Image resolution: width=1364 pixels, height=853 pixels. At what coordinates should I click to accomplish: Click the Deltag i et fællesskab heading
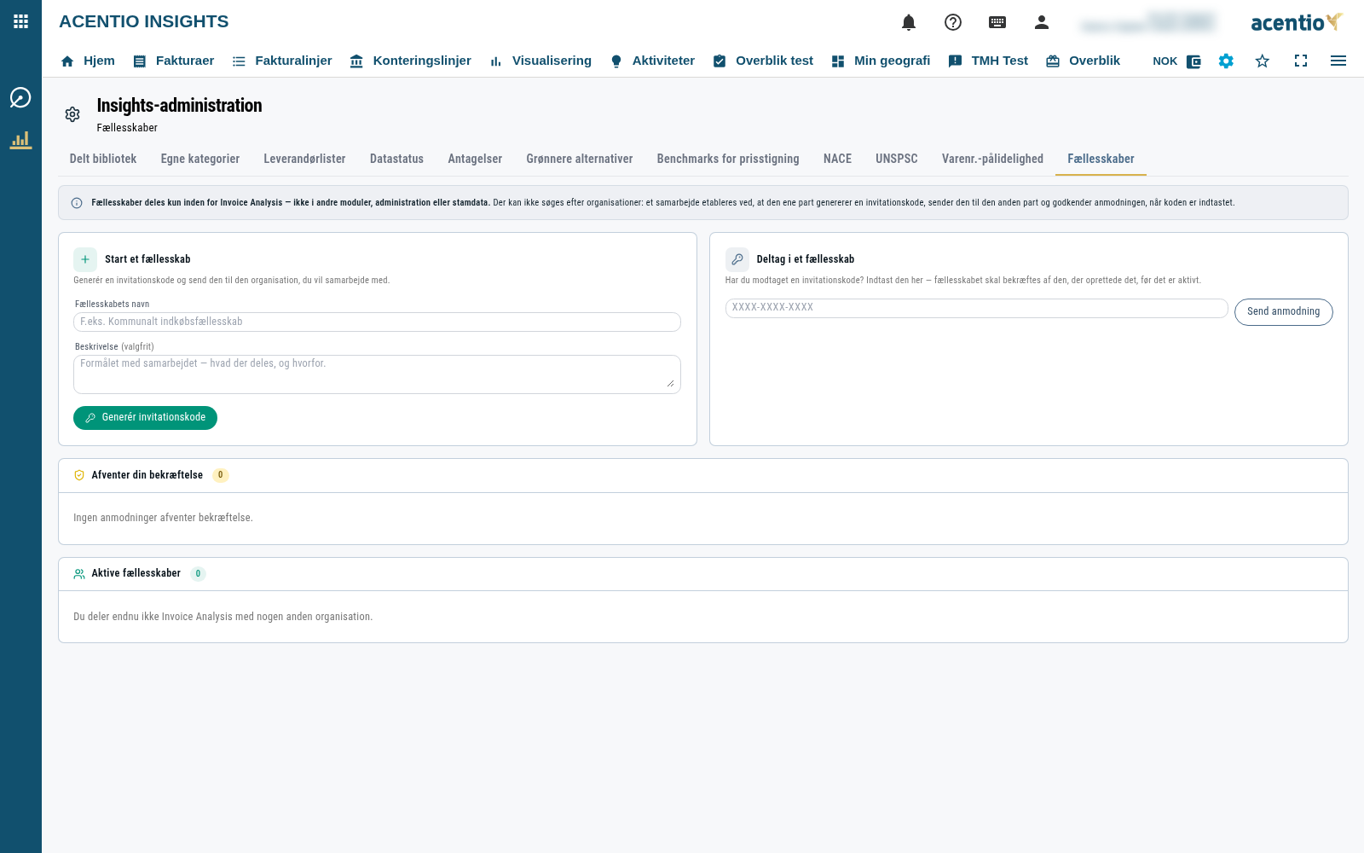pos(806,259)
